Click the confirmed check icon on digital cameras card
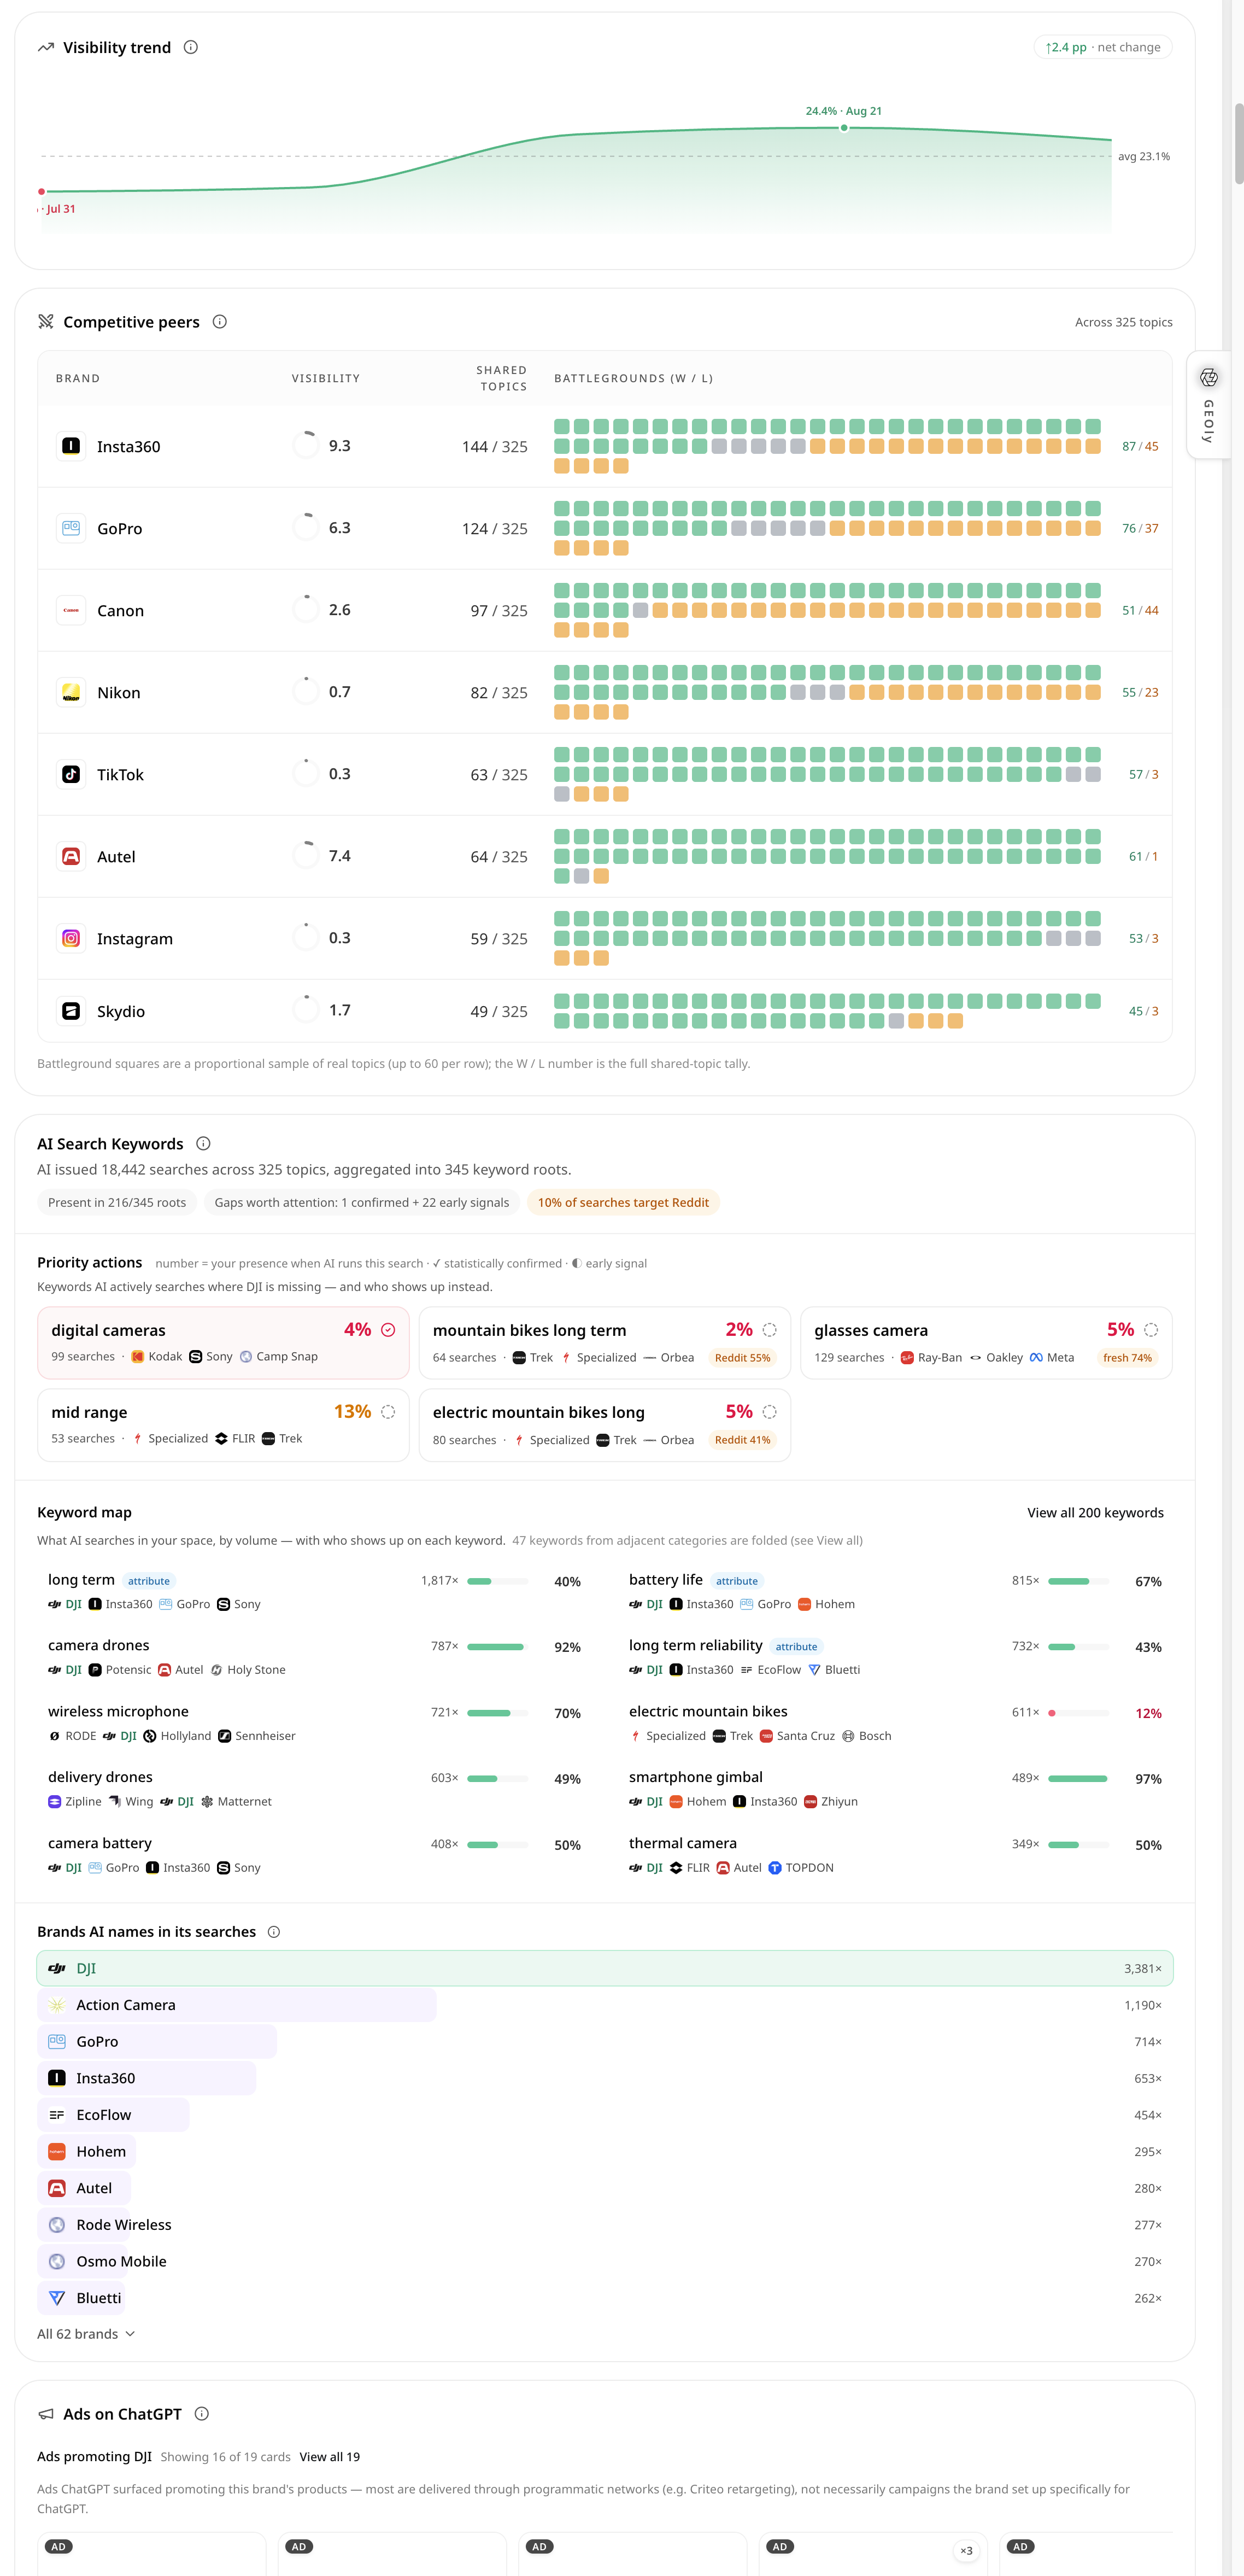The width and height of the screenshot is (1244, 2576). pos(389,1329)
